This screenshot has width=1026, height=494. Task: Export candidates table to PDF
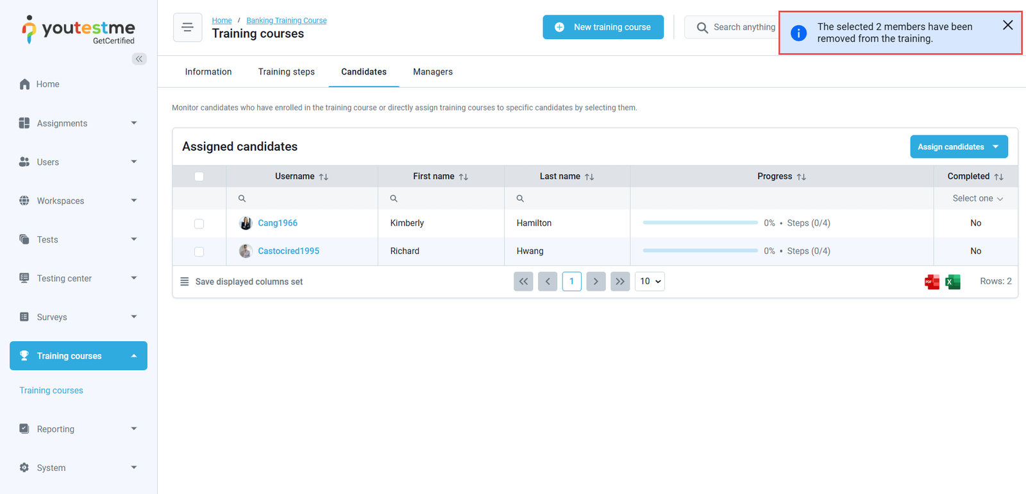(931, 282)
